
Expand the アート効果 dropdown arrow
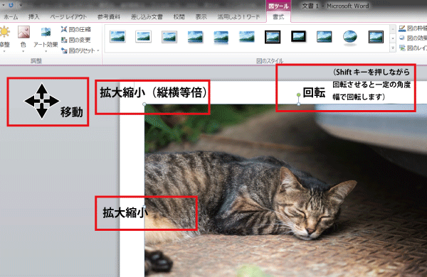[46, 51]
